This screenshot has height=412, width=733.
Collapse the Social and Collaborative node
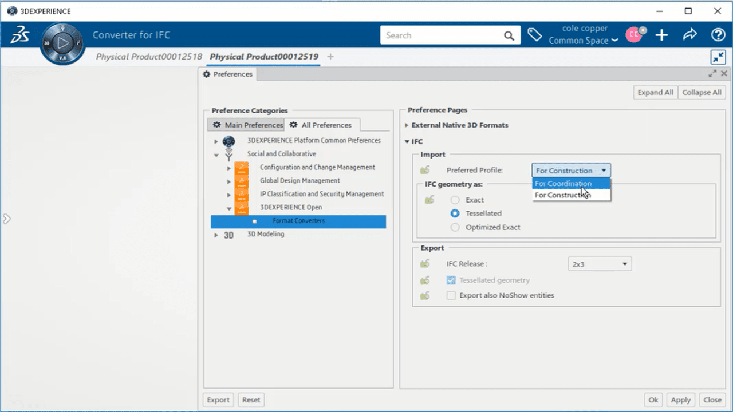pyautogui.click(x=216, y=154)
